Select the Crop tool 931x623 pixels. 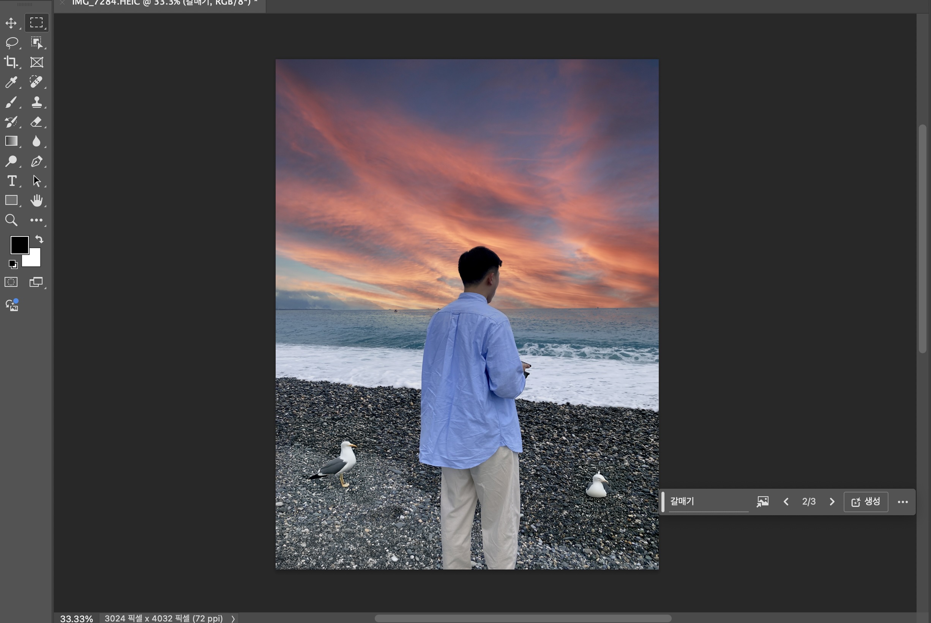pyautogui.click(x=11, y=62)
